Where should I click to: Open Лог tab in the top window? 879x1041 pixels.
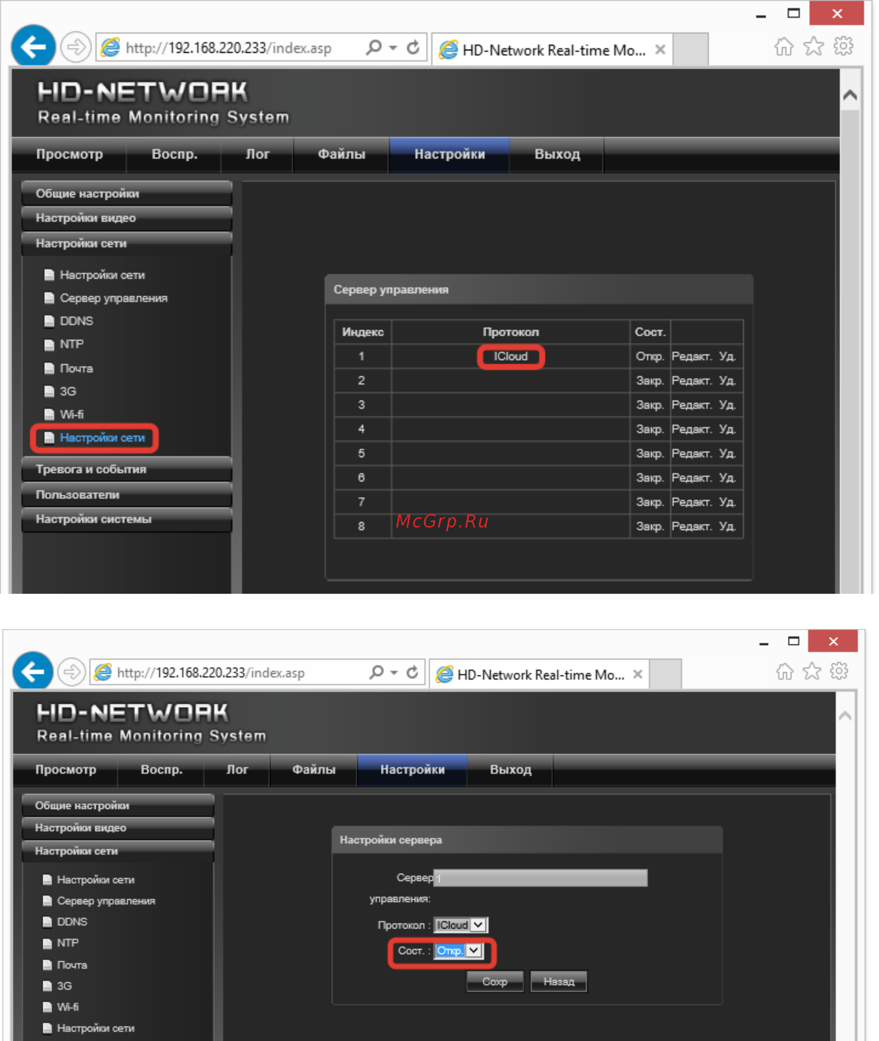pos(257,154)
